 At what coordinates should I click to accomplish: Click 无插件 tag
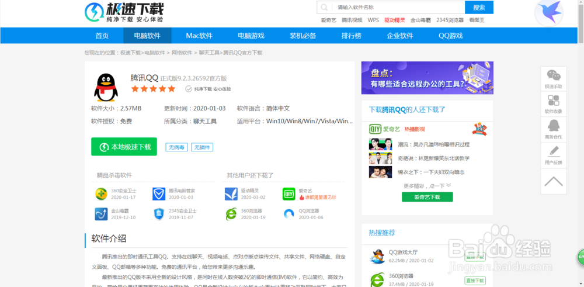[x=202, y=147]
